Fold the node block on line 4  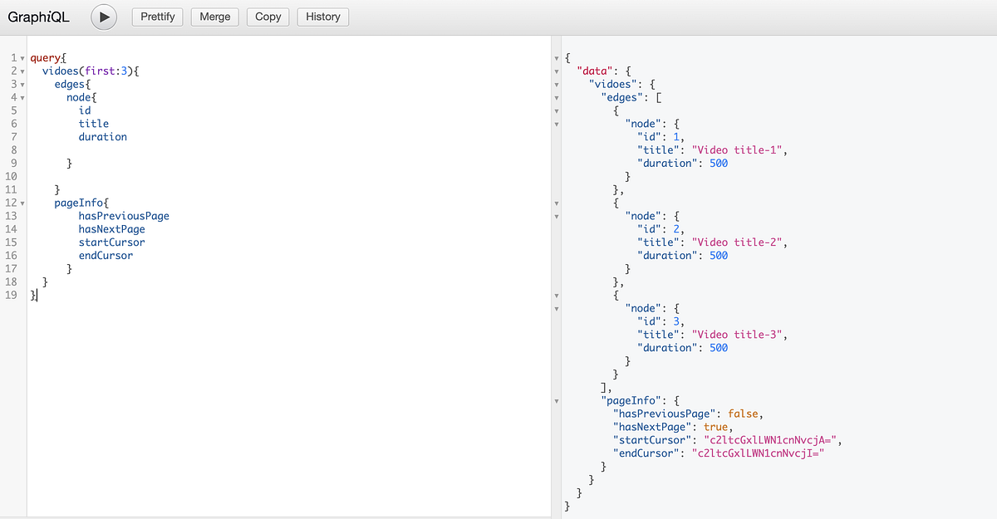click(x=22, y=98)
